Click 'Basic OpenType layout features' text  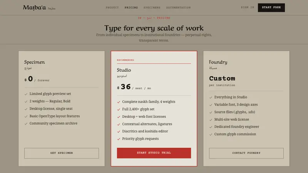55,116
